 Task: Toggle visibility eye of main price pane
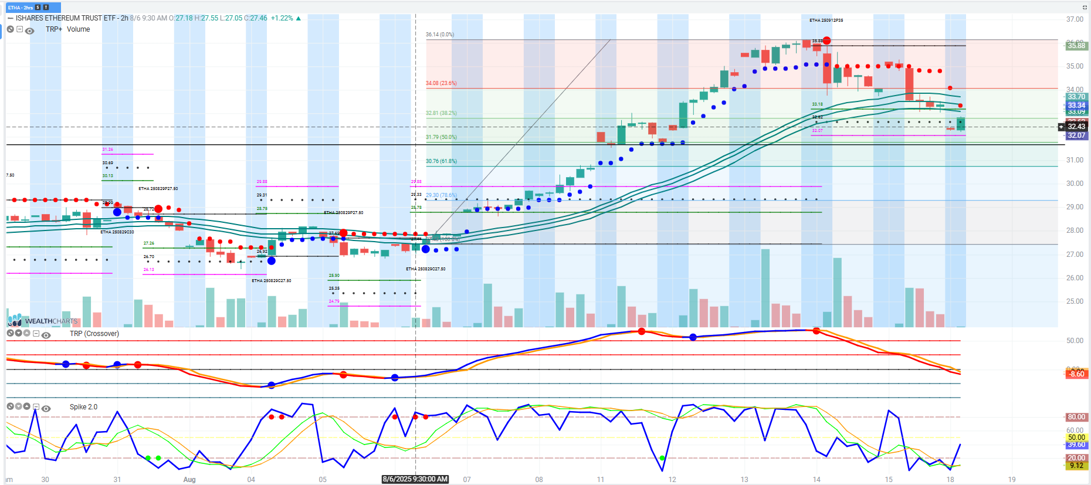coord(30,30)
